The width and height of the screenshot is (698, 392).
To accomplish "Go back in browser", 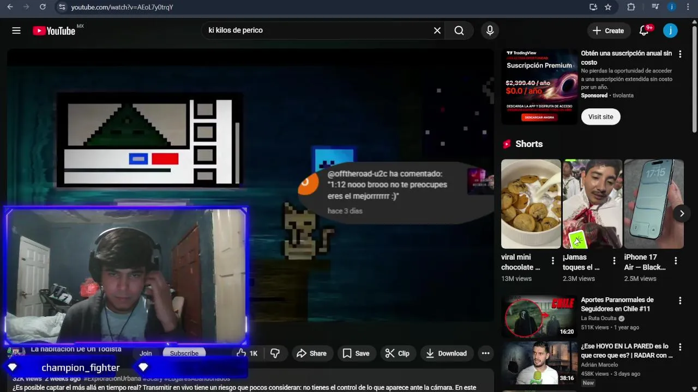I will click(x=10, y=7).
